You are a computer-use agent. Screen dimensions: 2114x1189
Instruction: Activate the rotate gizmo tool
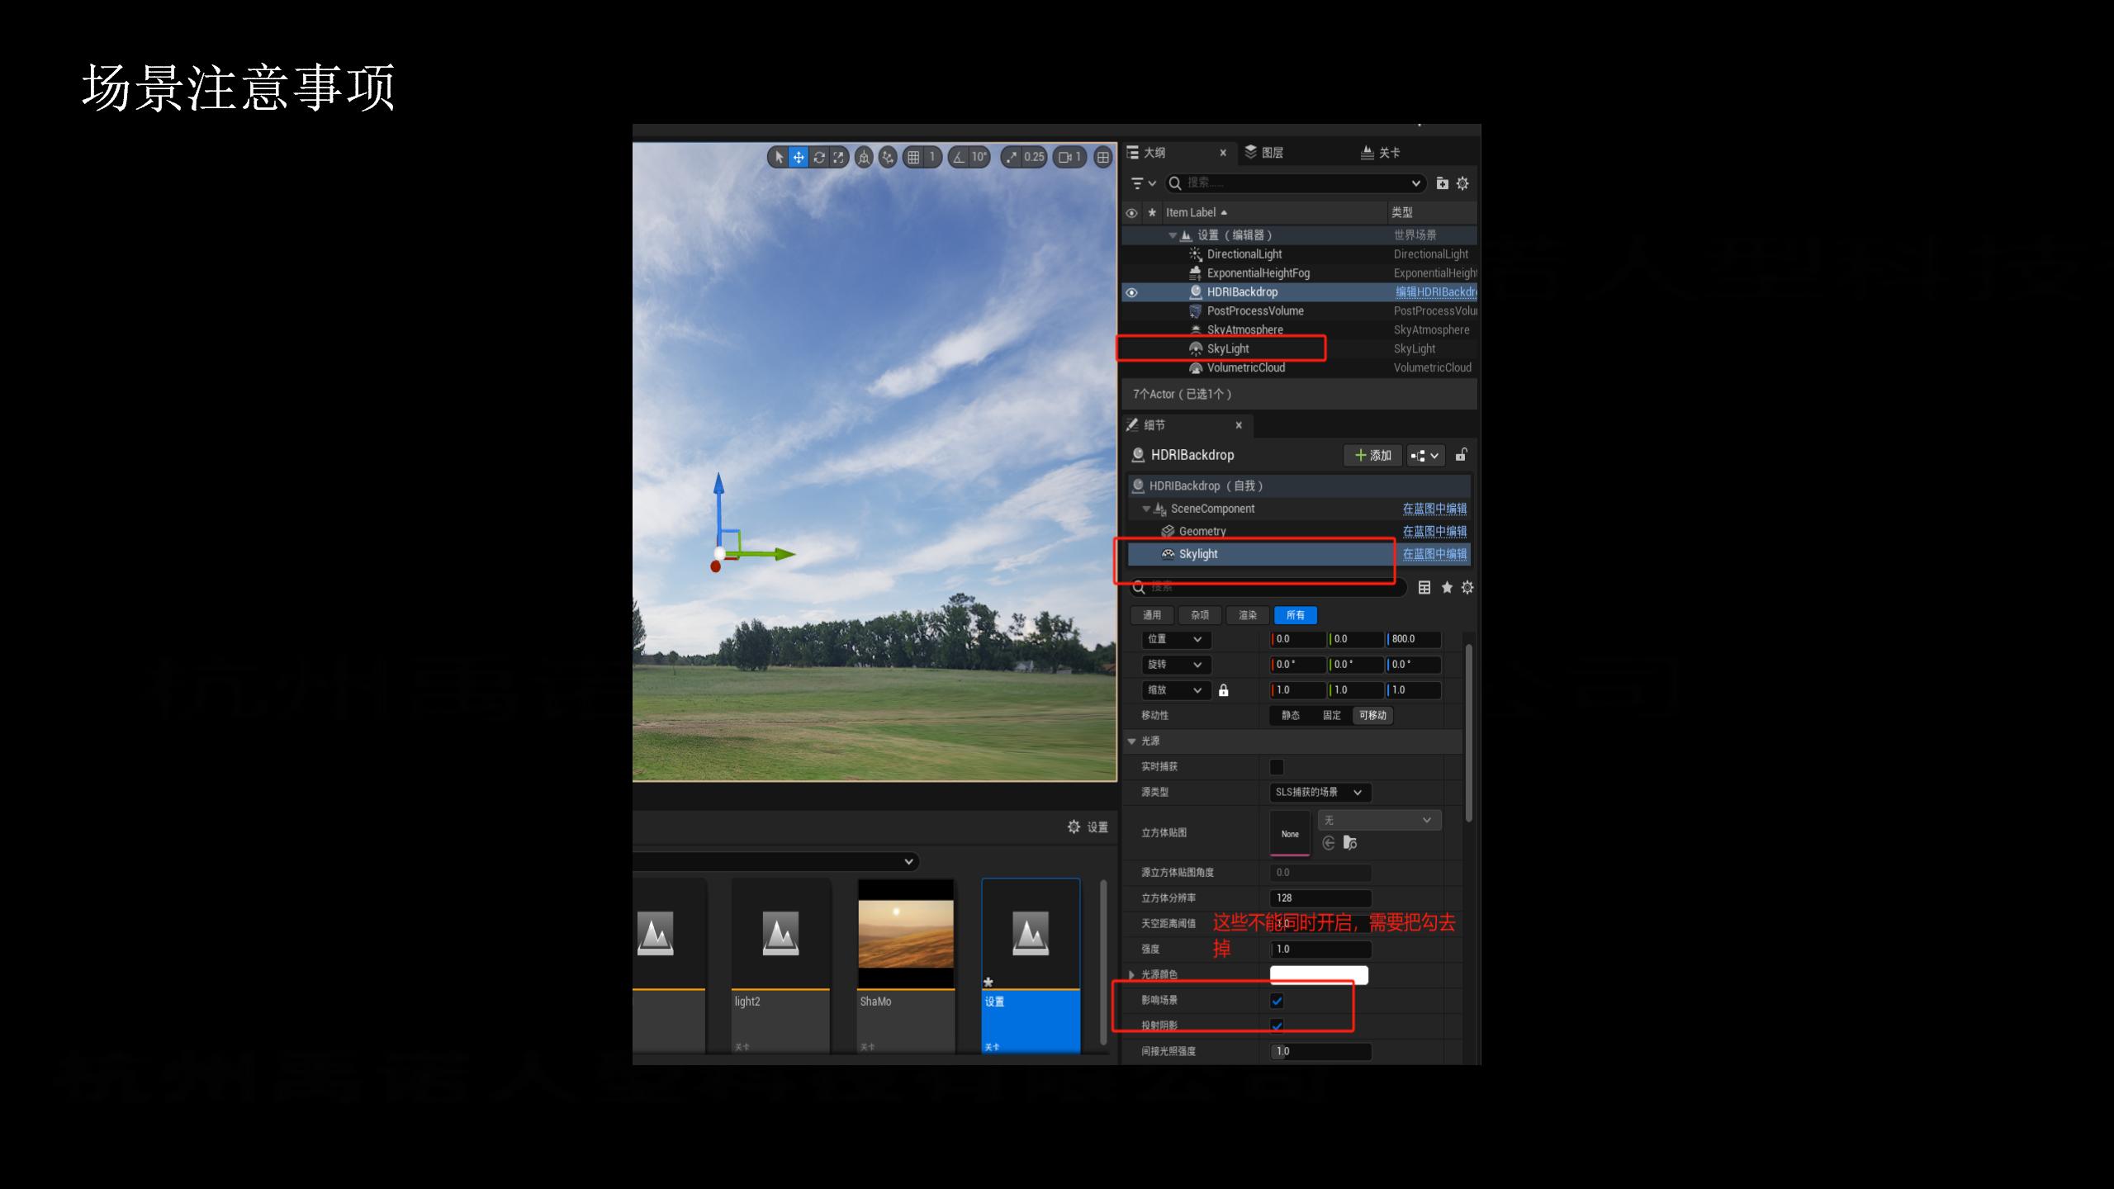click(818, 157)
